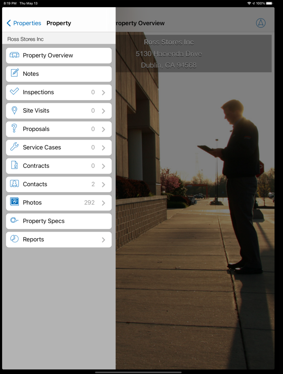Screen dimensions: 283x374
Task: Tap the Notes pencil icon
Action: [x=15, y=73]
